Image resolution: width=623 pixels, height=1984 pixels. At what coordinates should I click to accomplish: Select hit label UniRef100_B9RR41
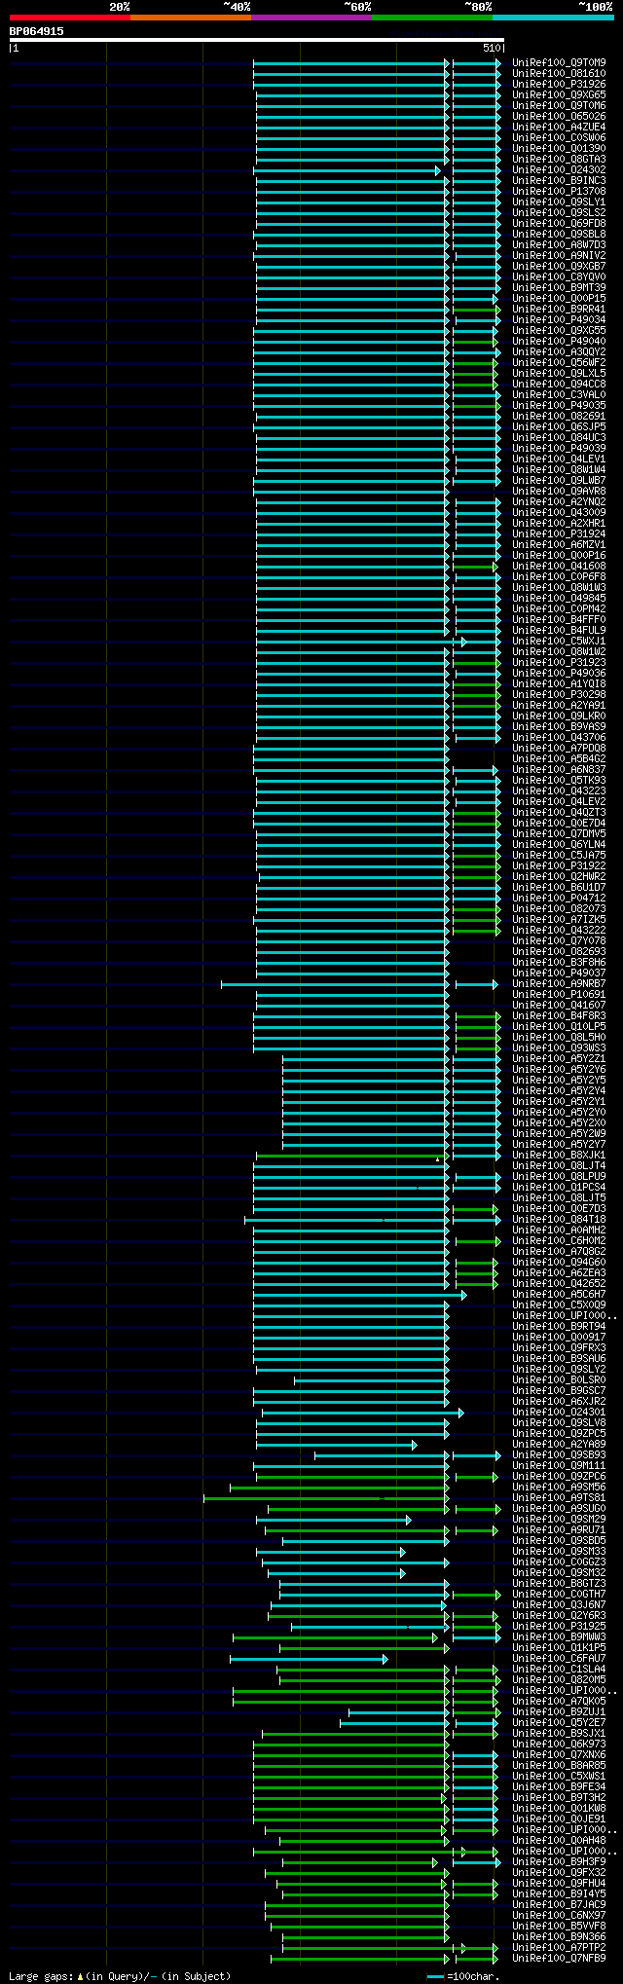click(559, 309)
